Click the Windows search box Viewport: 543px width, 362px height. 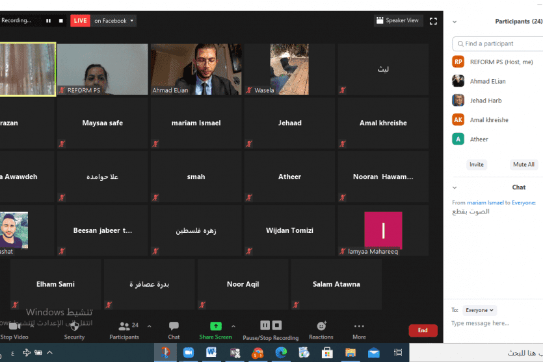click(x=476, y=353)
